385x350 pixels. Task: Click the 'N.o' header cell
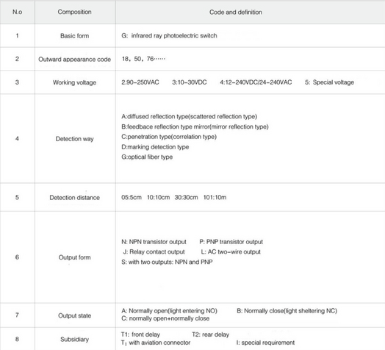17,12
